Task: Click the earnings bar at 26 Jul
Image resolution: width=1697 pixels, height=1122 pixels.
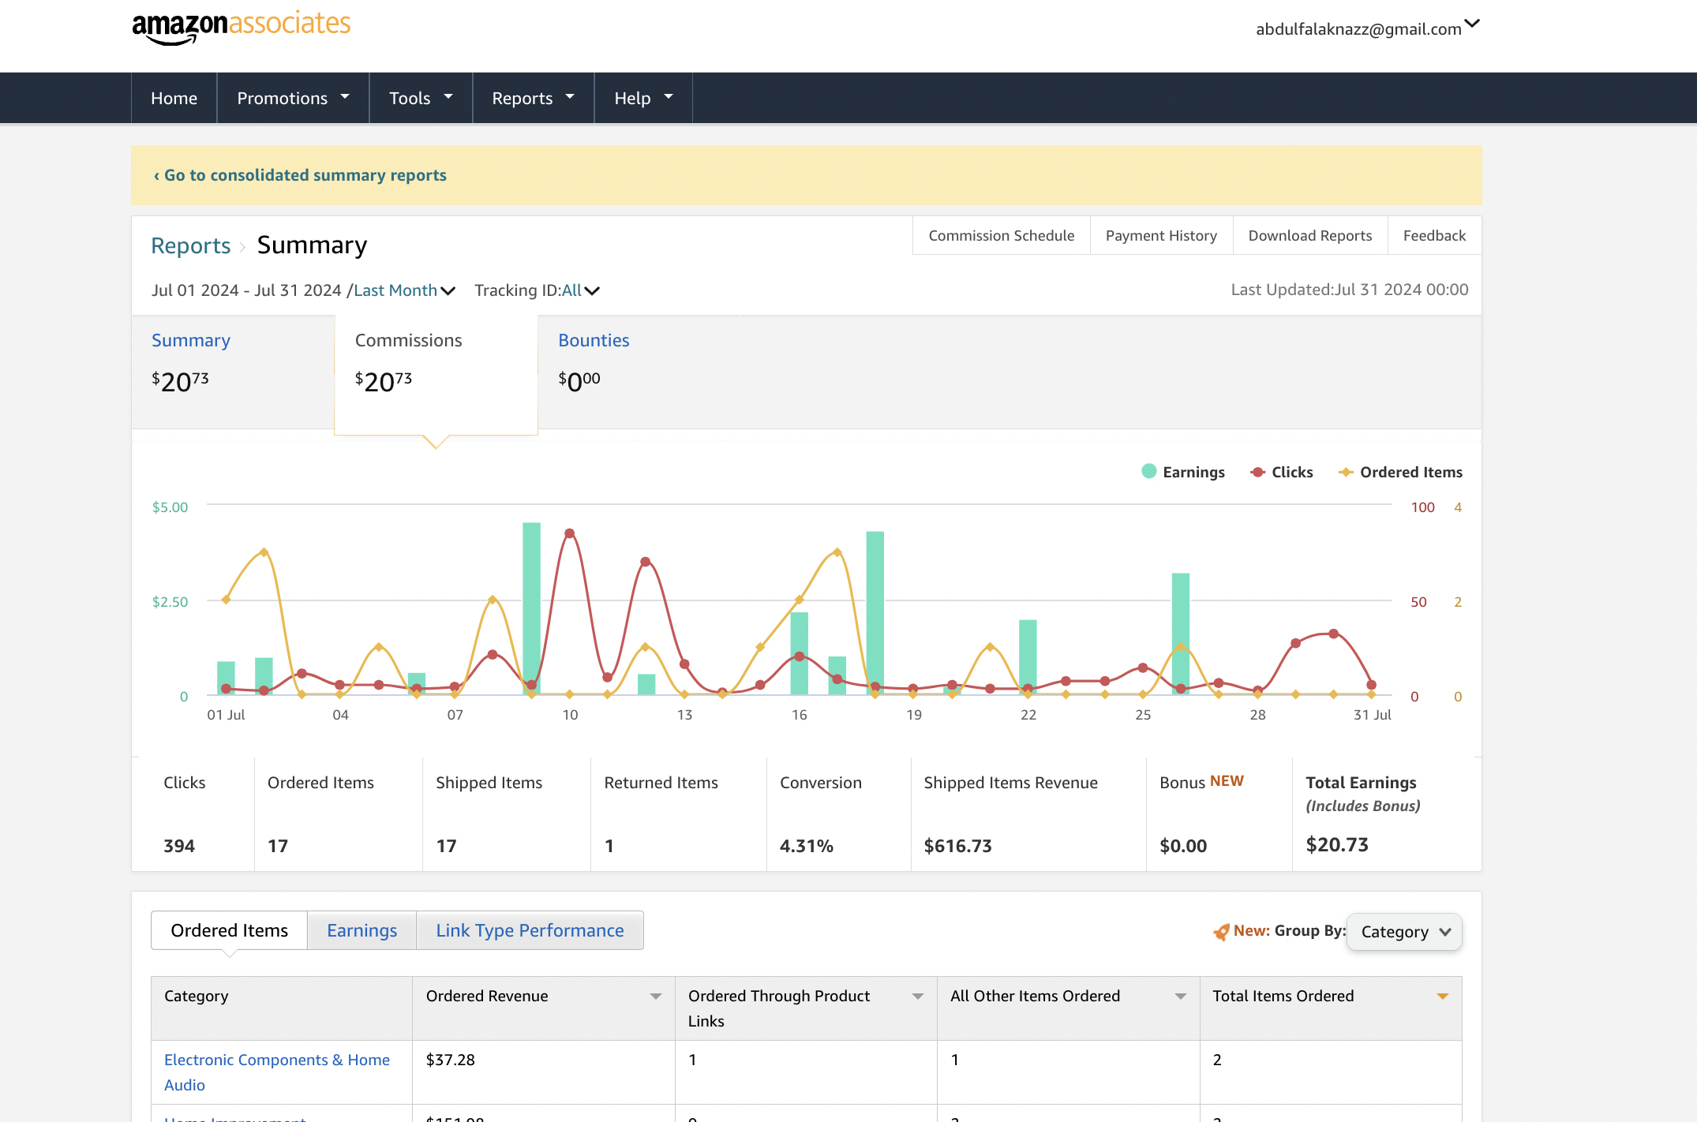Action: (x=1180, y=634)
